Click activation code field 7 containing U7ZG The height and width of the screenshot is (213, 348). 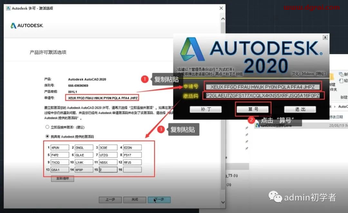pyautogui.click(x=108, y=155)
